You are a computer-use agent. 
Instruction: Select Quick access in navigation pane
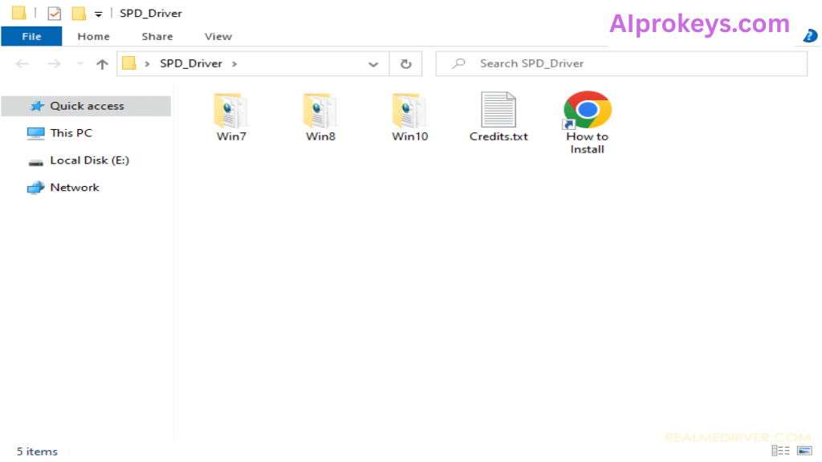[x=86, y=106]
